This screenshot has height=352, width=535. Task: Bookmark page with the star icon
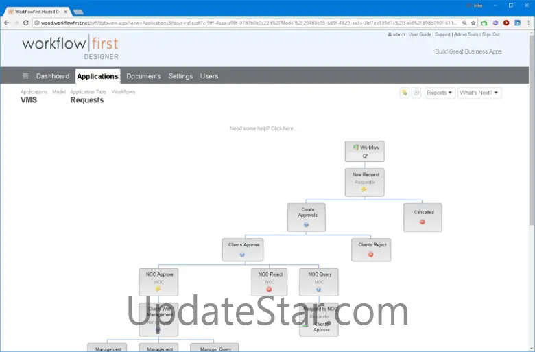point(473,23)
